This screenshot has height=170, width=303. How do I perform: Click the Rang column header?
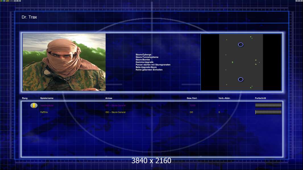click(x=25, y=98)
